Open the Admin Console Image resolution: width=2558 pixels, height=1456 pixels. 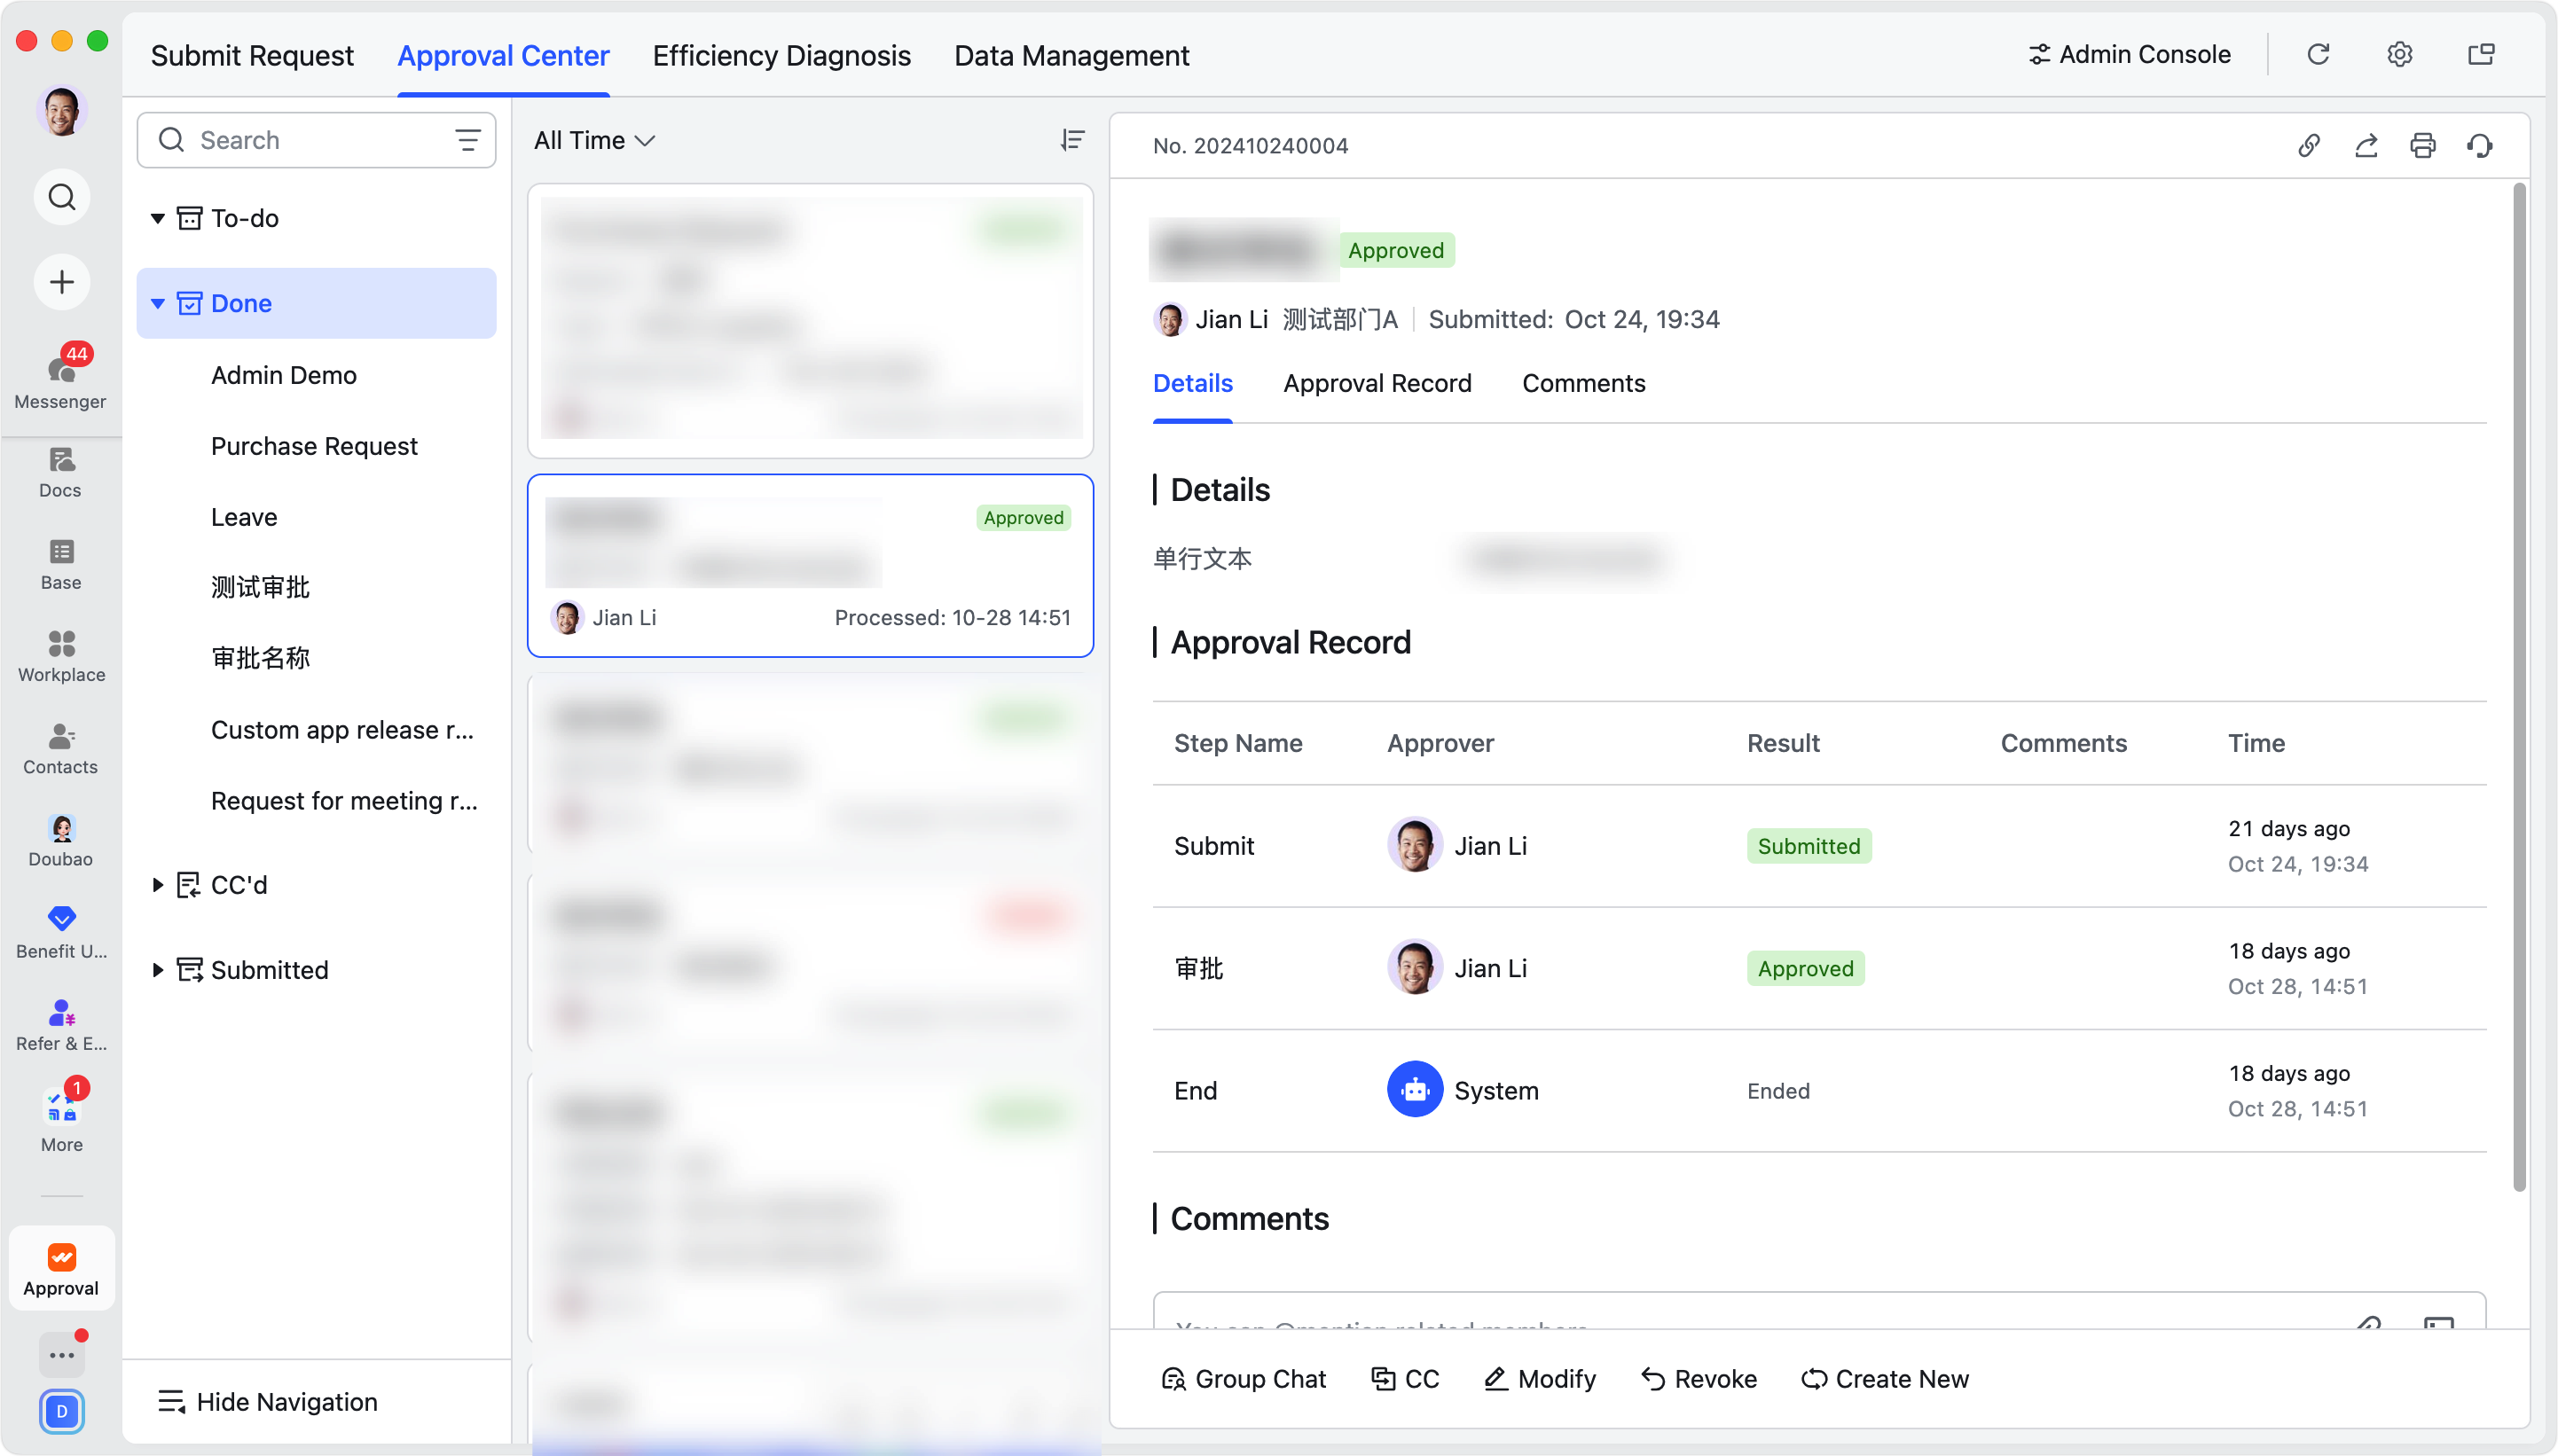tap(2129, 54)
